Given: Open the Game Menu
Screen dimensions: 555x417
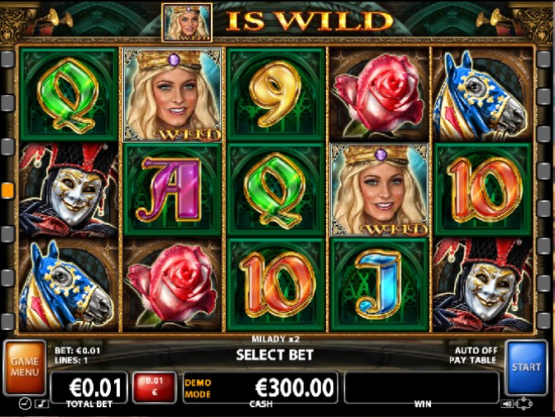Looking at the screenshot, I should [x=25, y=367].
